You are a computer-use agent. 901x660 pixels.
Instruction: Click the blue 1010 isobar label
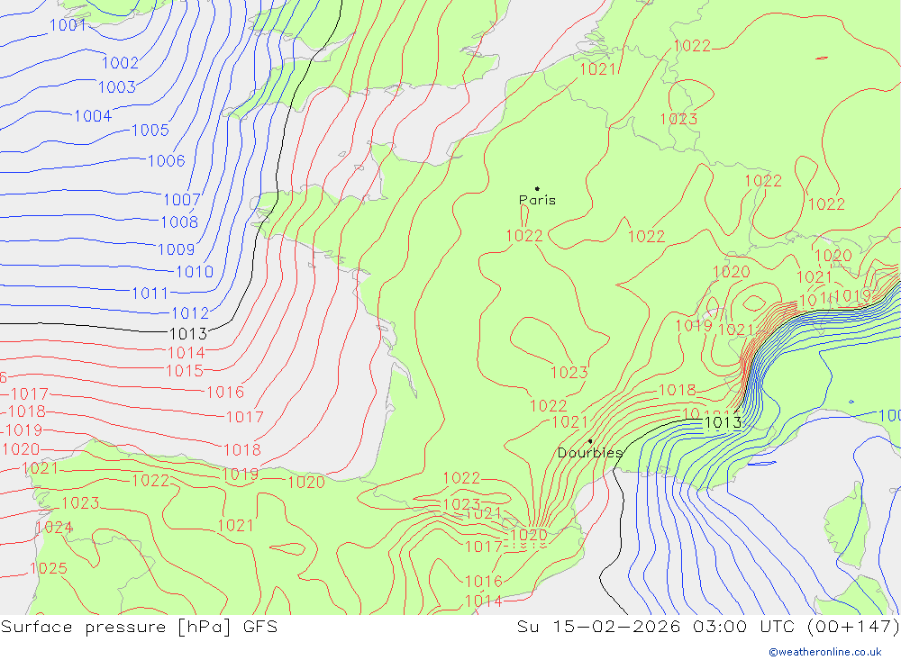(x=195, y=272)
